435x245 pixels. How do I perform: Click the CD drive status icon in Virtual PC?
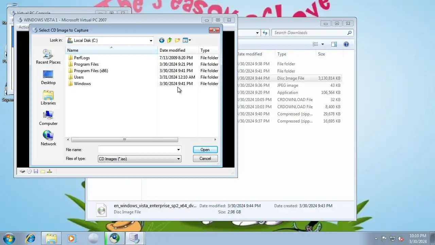[x=29, y=171]
